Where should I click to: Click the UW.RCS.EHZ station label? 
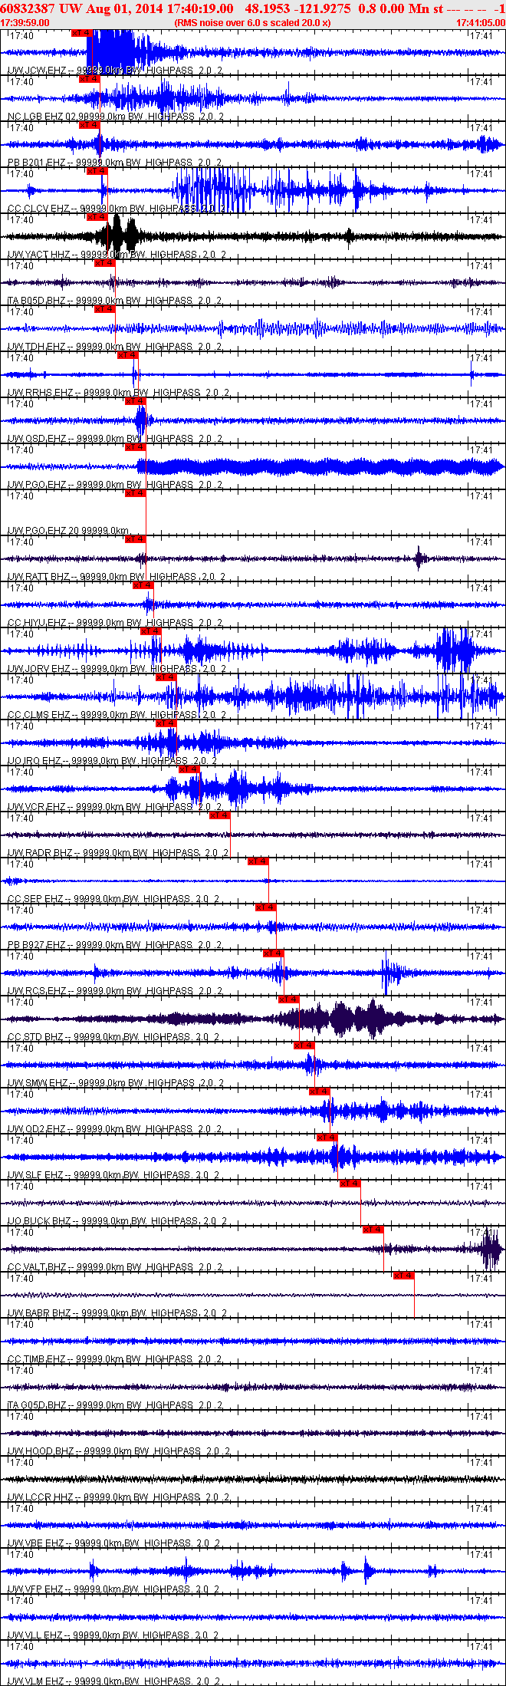click(115, 991)
